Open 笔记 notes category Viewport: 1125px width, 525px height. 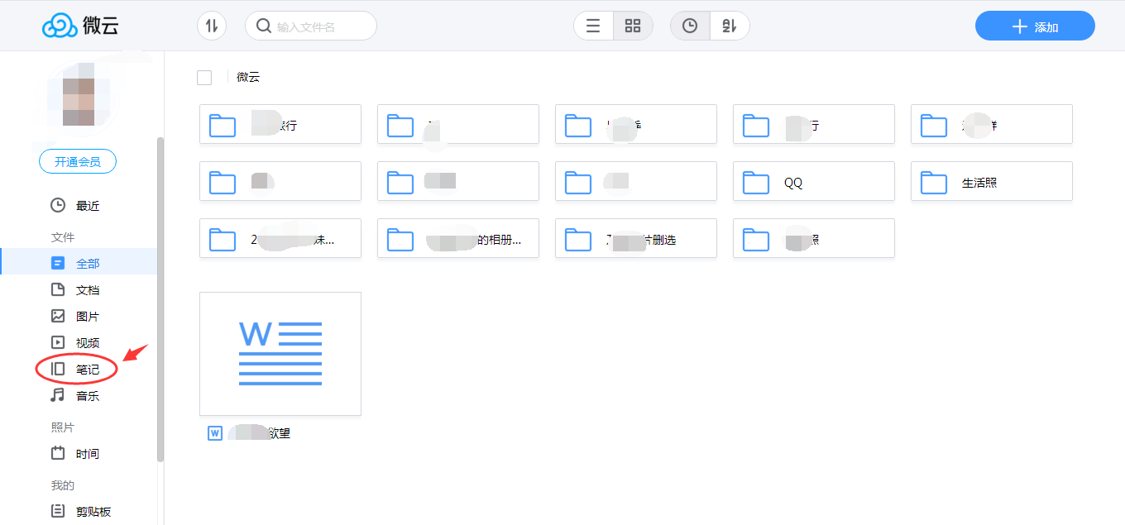tap(79, 370)
